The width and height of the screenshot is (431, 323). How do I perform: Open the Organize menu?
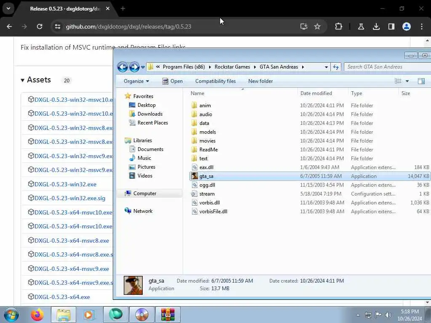pyautogui.click(x=136, y=81)
